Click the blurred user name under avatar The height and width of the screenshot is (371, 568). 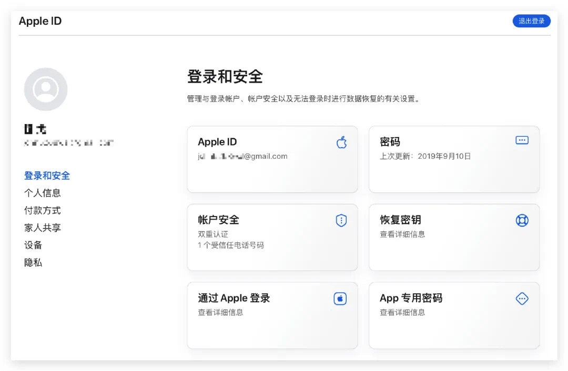tap(35, 129)
